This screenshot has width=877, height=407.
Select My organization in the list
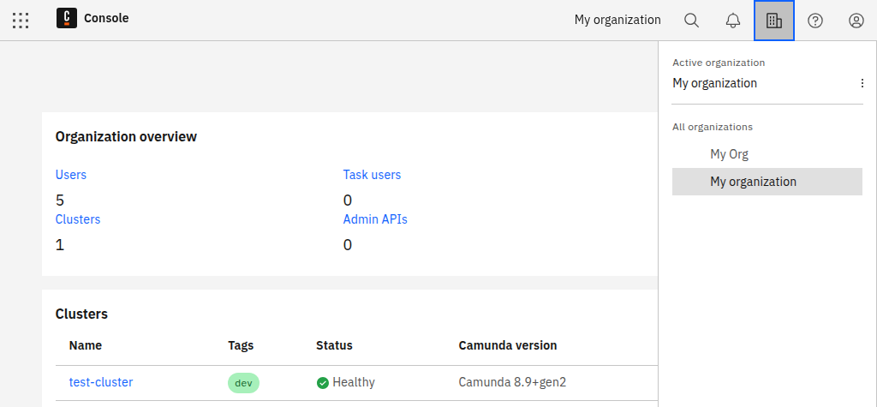point(753,182)
